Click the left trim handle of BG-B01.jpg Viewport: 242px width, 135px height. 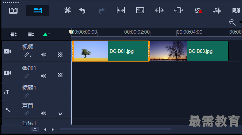[73, 51]
